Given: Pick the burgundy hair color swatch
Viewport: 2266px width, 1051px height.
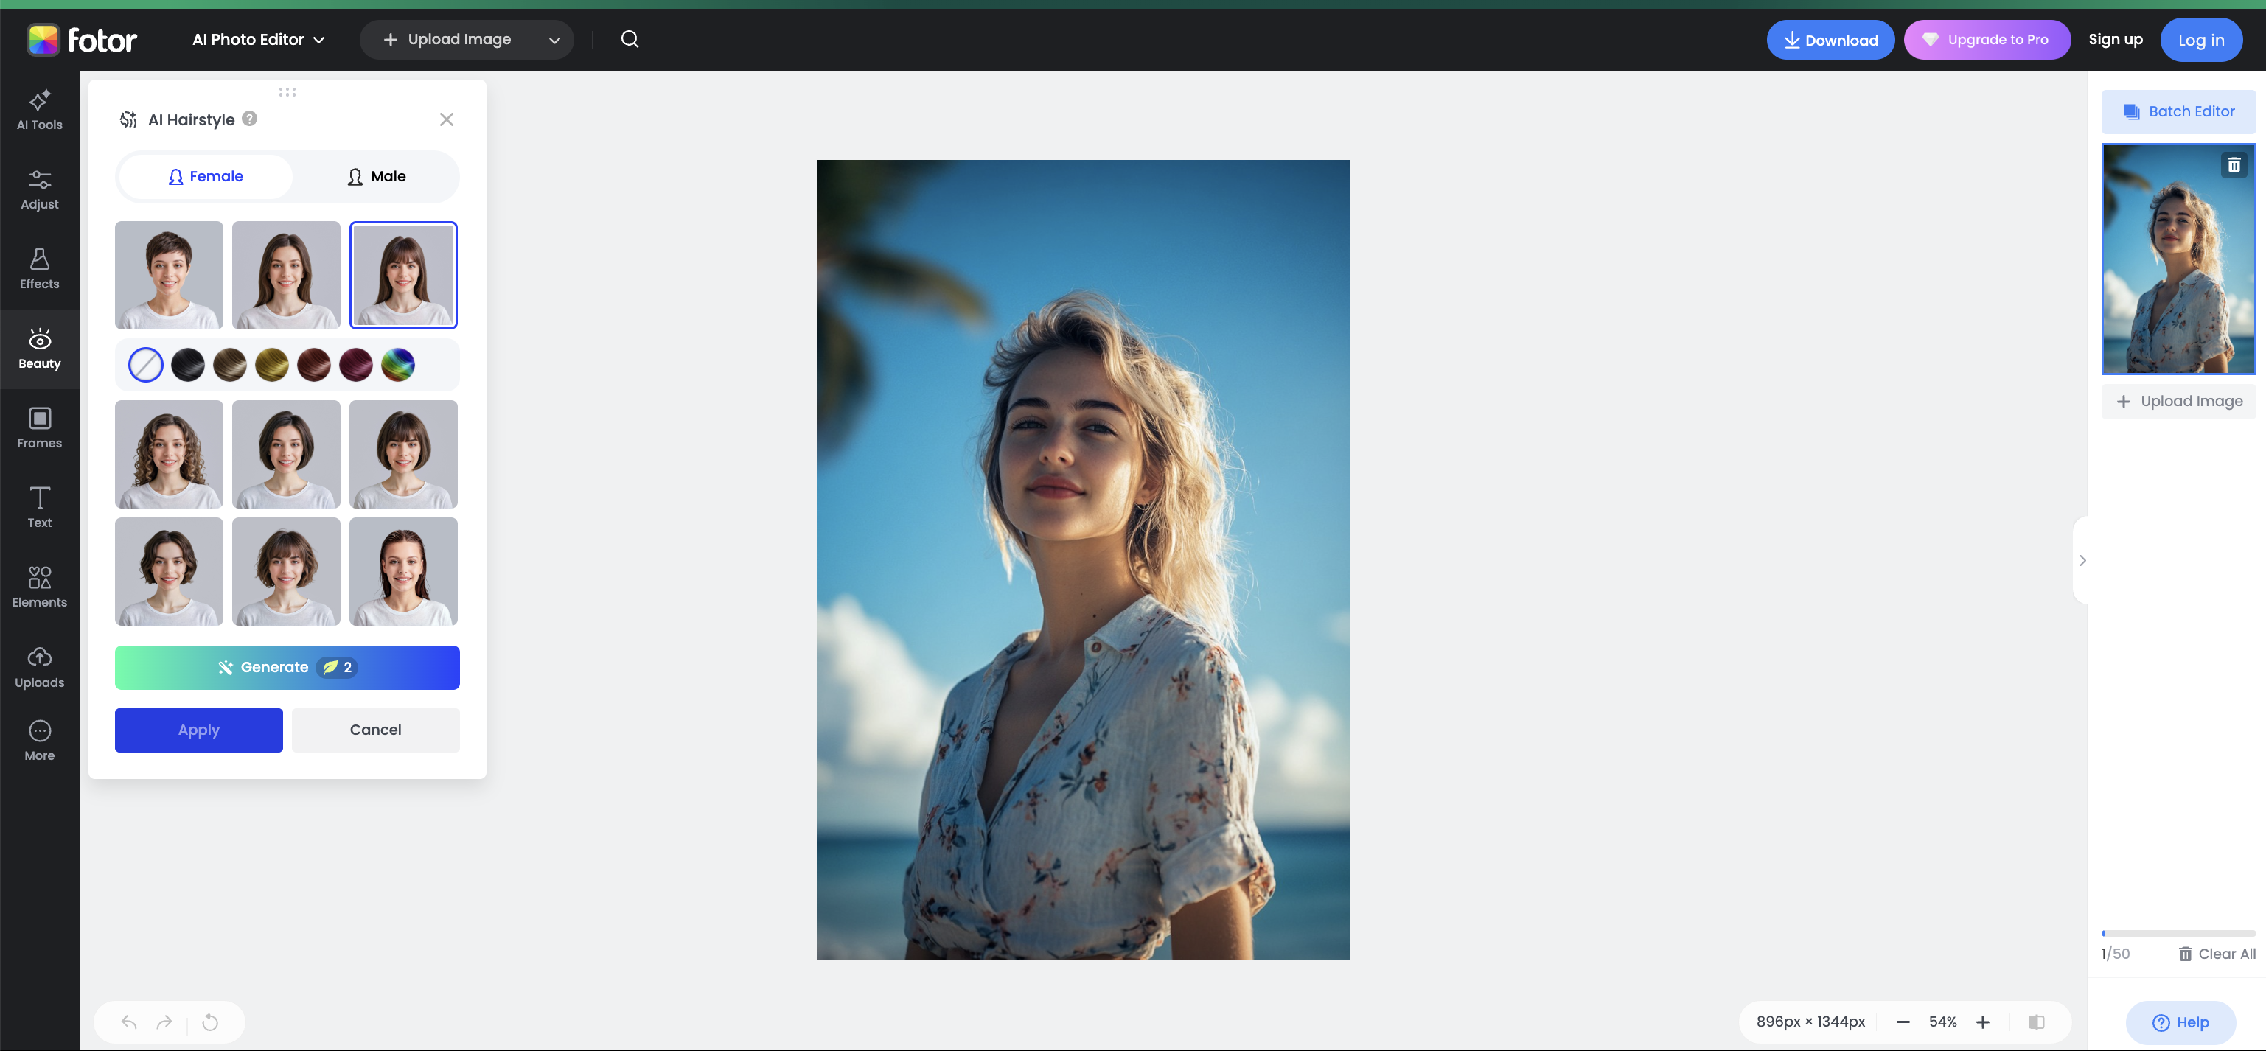Looking at the screenshot, I should click(x=356, y=364).
